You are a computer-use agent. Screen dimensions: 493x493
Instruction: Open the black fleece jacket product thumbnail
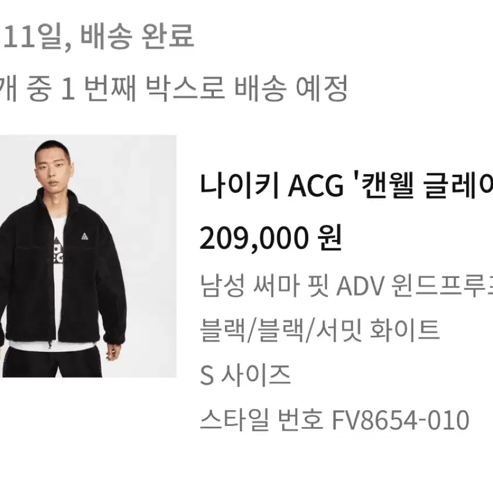[x=88, y=256]
